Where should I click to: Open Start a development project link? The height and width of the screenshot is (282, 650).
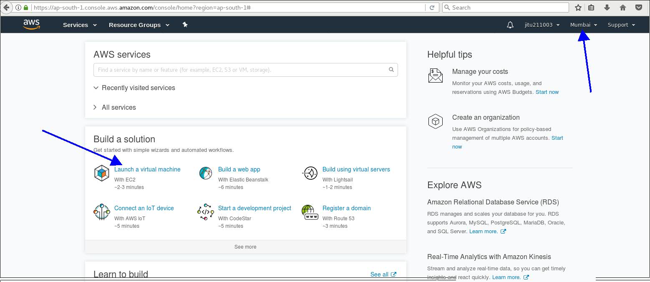click(254, 208)
